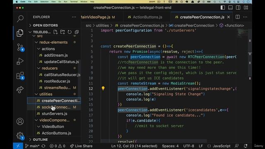Click the synchronize changes icon
The image size is (265, 149).
coord(43,146)
